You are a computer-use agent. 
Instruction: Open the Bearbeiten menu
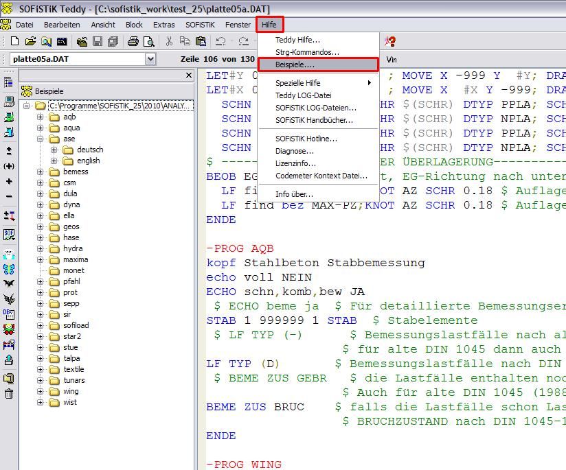pos(62,25)
